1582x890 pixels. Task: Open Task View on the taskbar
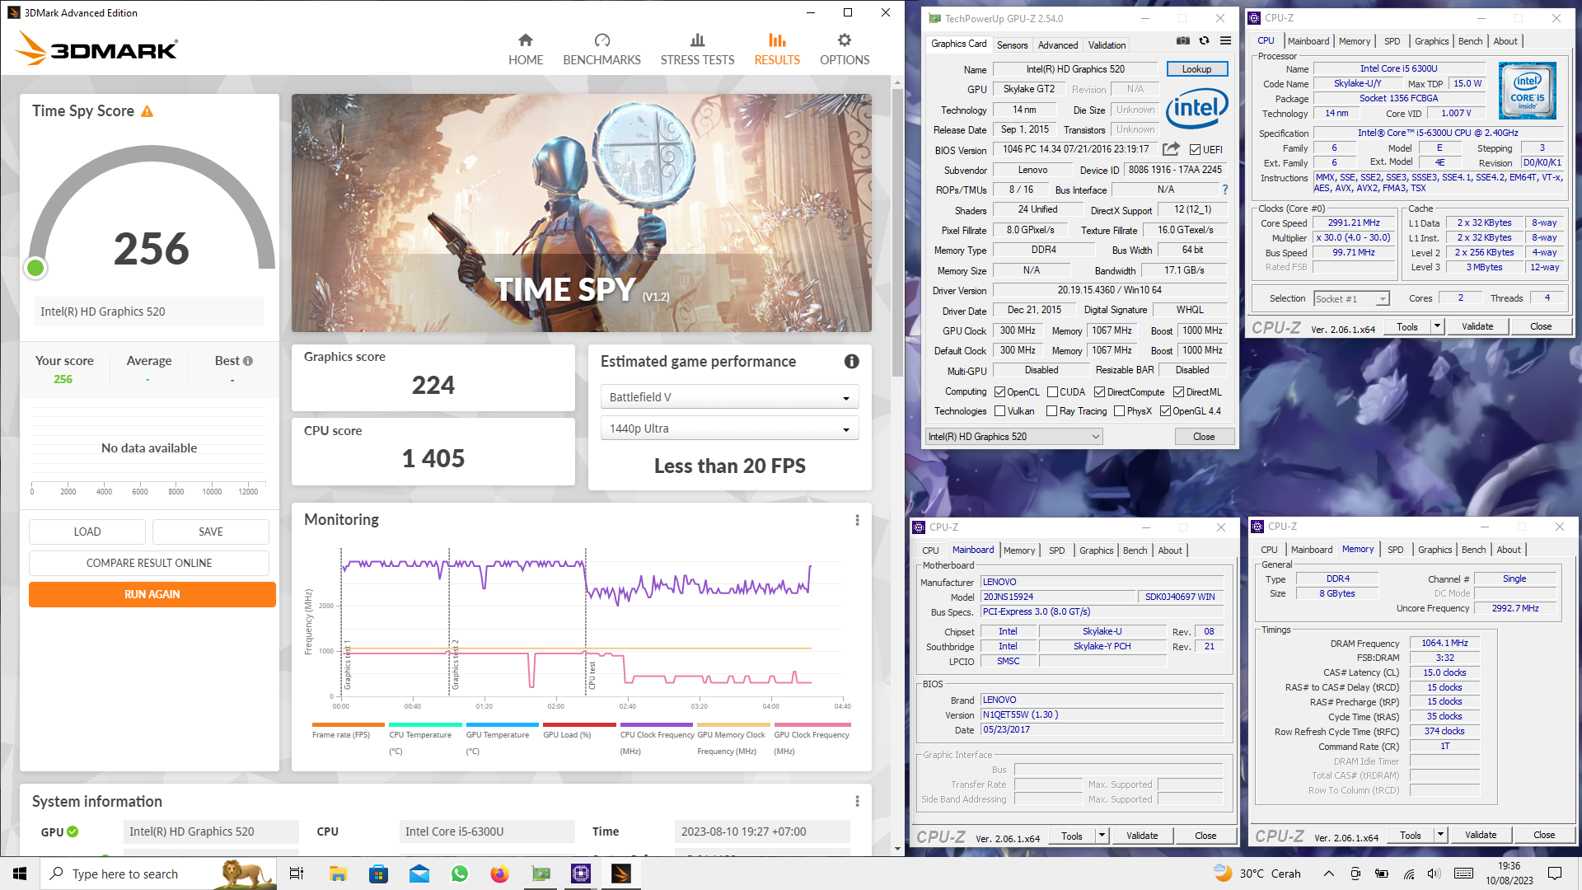[x=297, y=874]
